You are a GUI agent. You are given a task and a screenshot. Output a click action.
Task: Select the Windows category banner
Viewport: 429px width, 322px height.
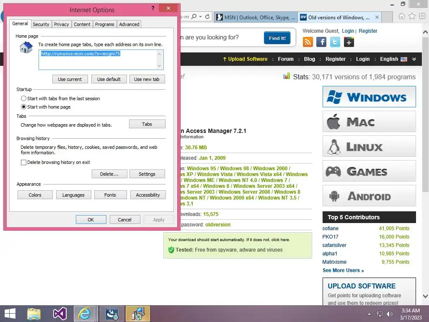[369, 97]
